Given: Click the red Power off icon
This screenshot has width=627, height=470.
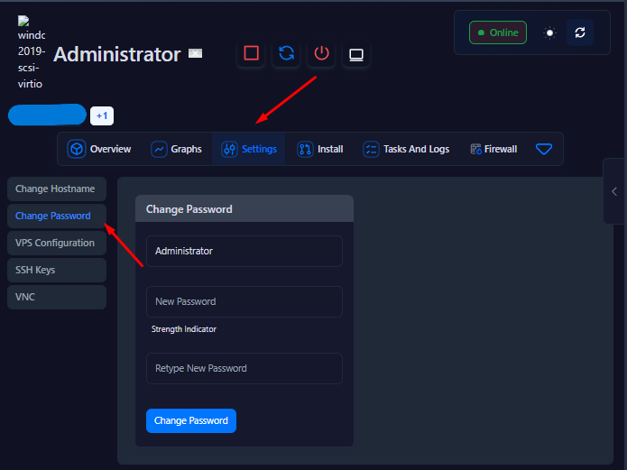Looking at the screenshot, I should click(x=321, y=53).
